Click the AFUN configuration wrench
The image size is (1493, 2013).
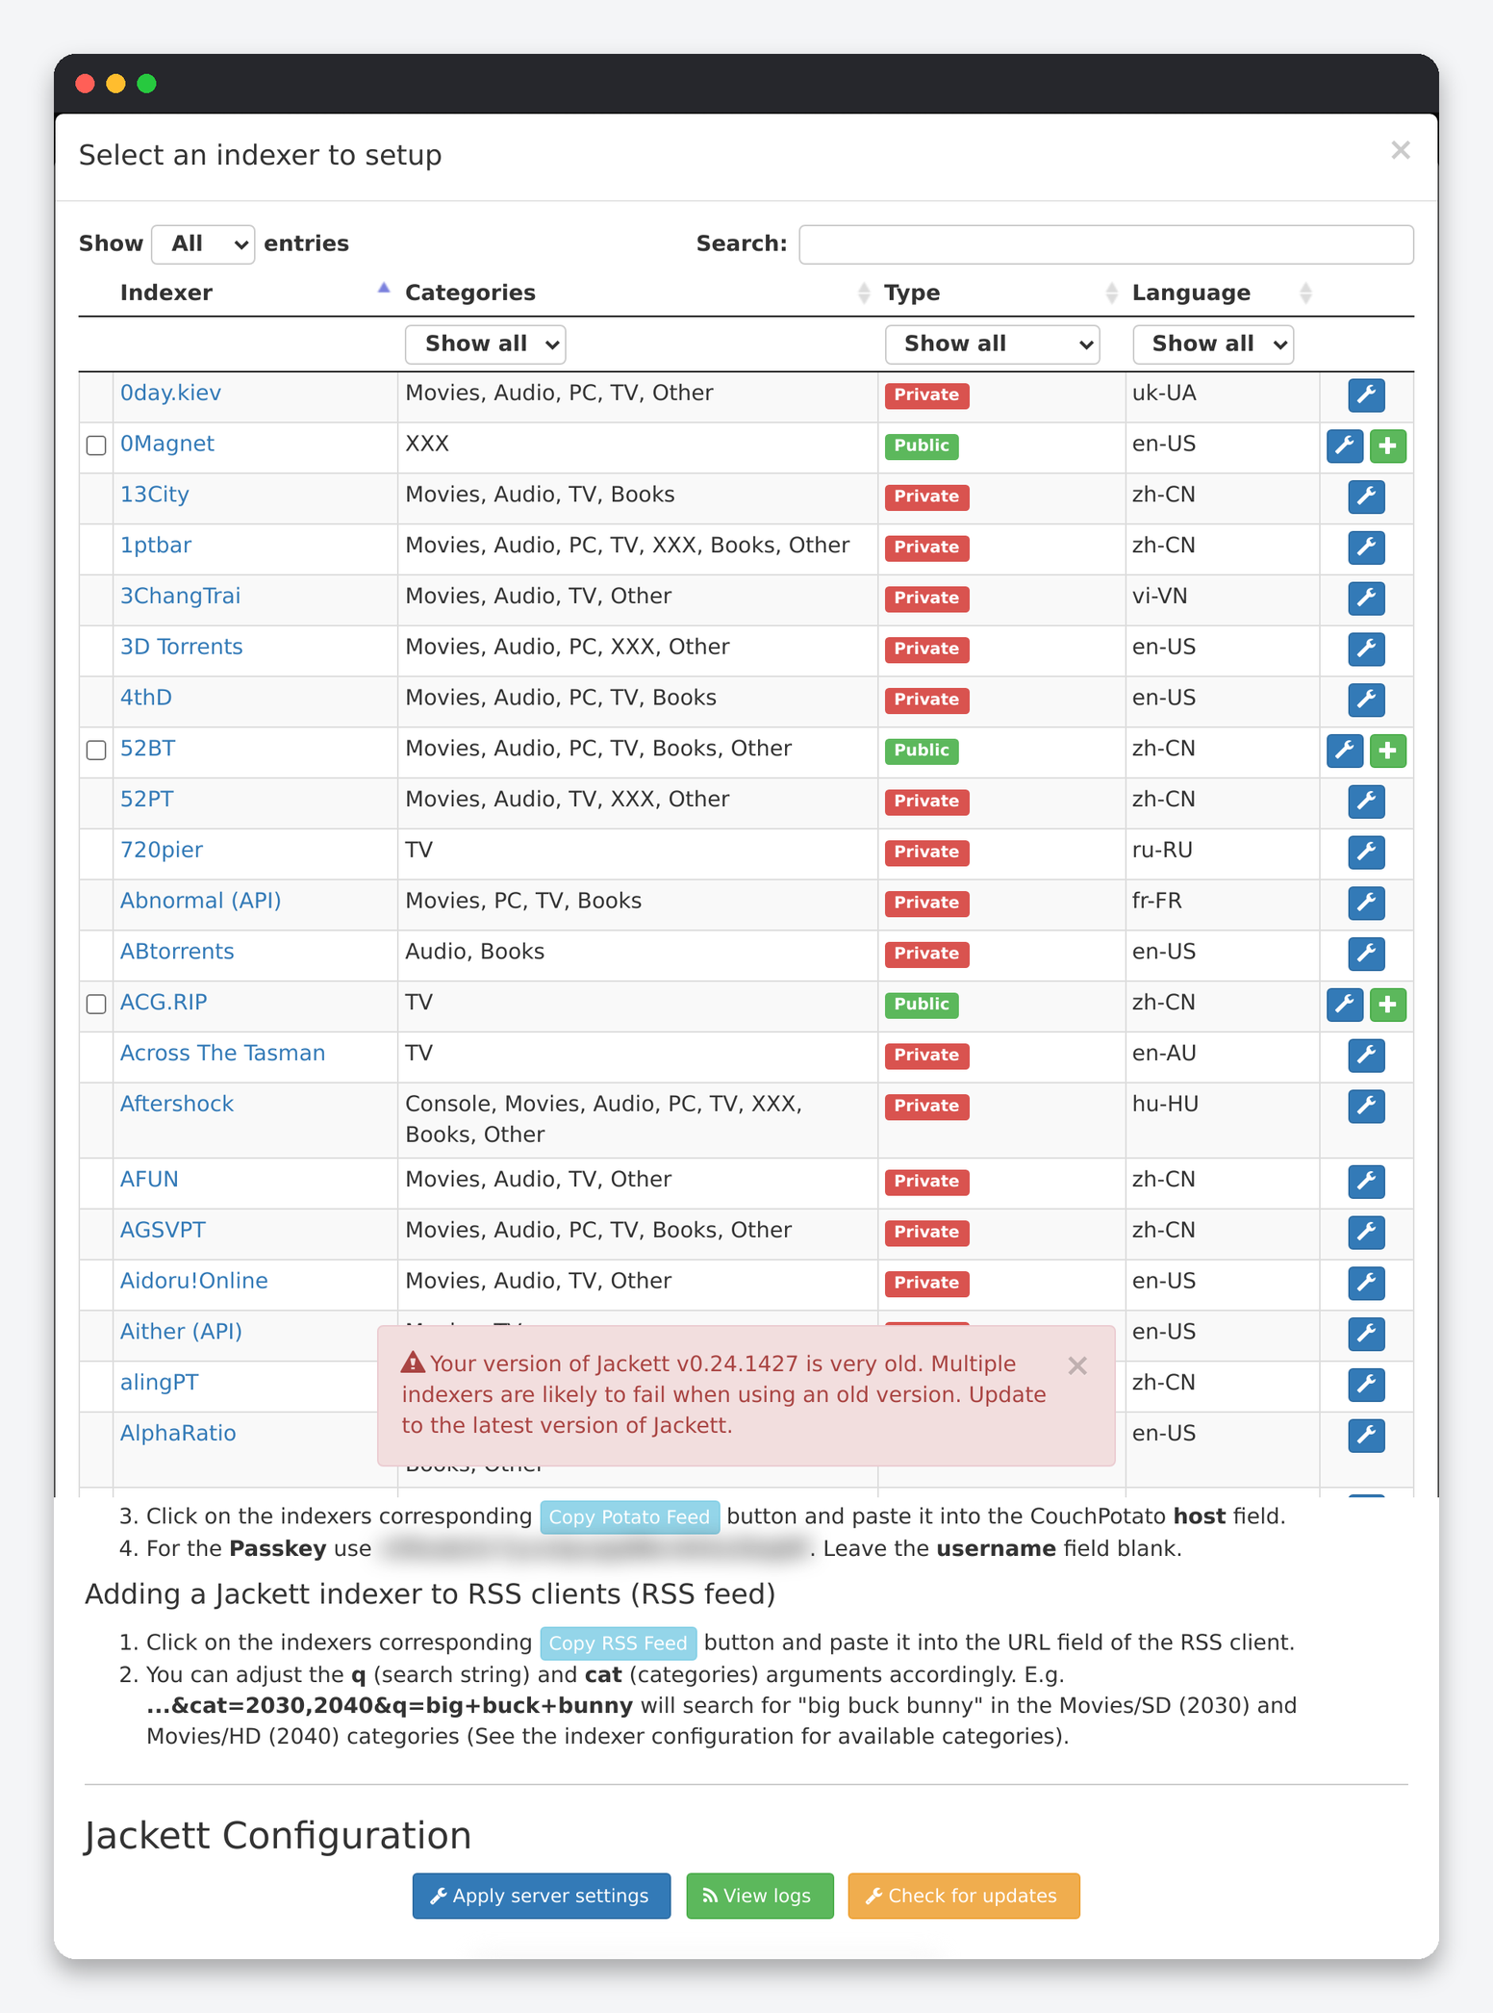(x=1366, y=1182)
